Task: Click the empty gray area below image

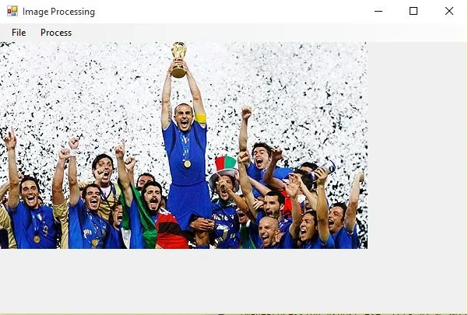Action: [x=234, y=280]
